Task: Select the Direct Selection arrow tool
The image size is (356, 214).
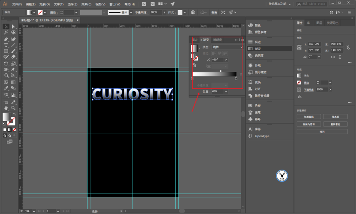Action: point(13,27)
